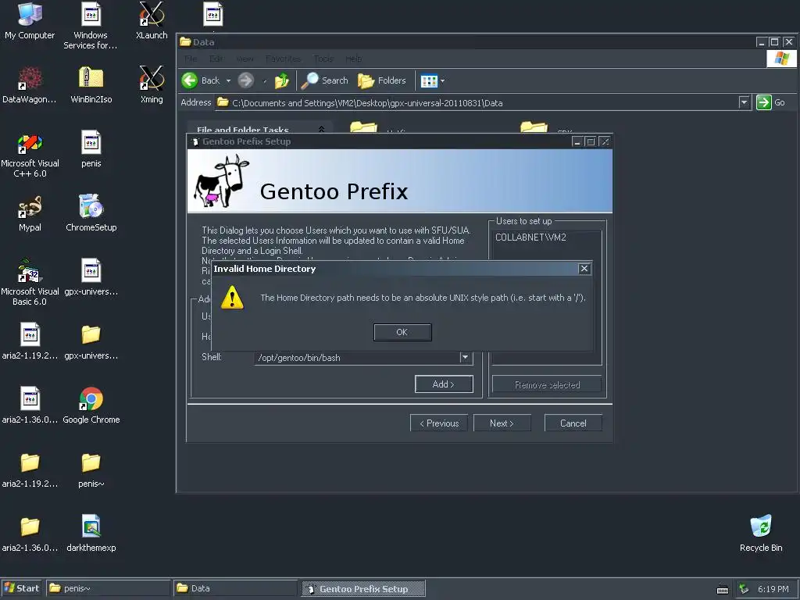This screenshot has width=800, height=600.
Task: Open the ChromeSetup installer icon
Action: click(91, 212)
